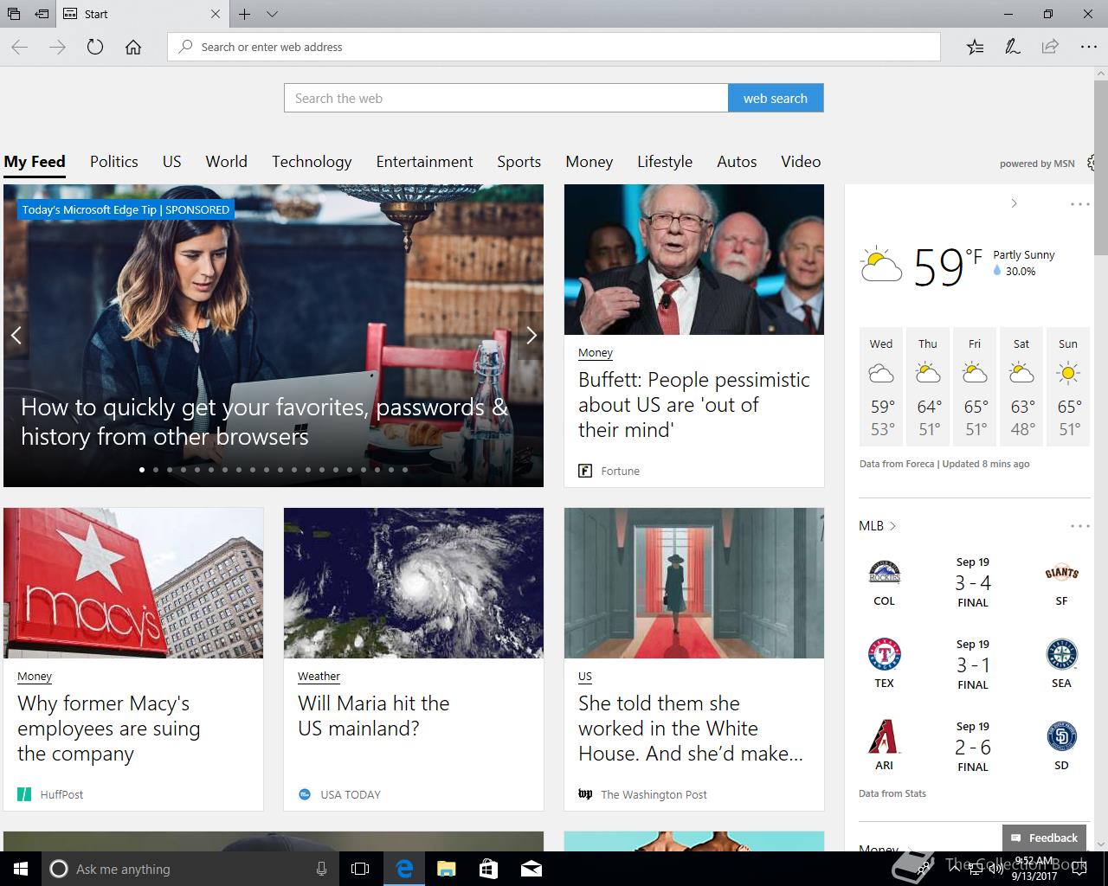Show tab previews chevron

point(272,14)
